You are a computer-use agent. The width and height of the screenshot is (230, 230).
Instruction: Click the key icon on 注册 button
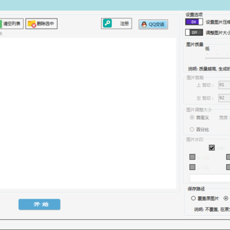point(107,24)
